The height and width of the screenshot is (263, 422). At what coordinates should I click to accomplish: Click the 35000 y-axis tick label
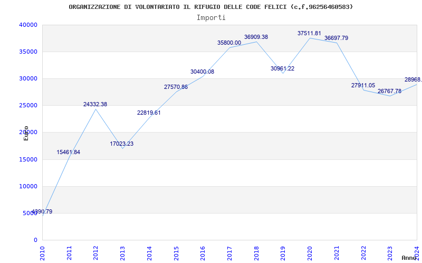[x=28, y=52]
